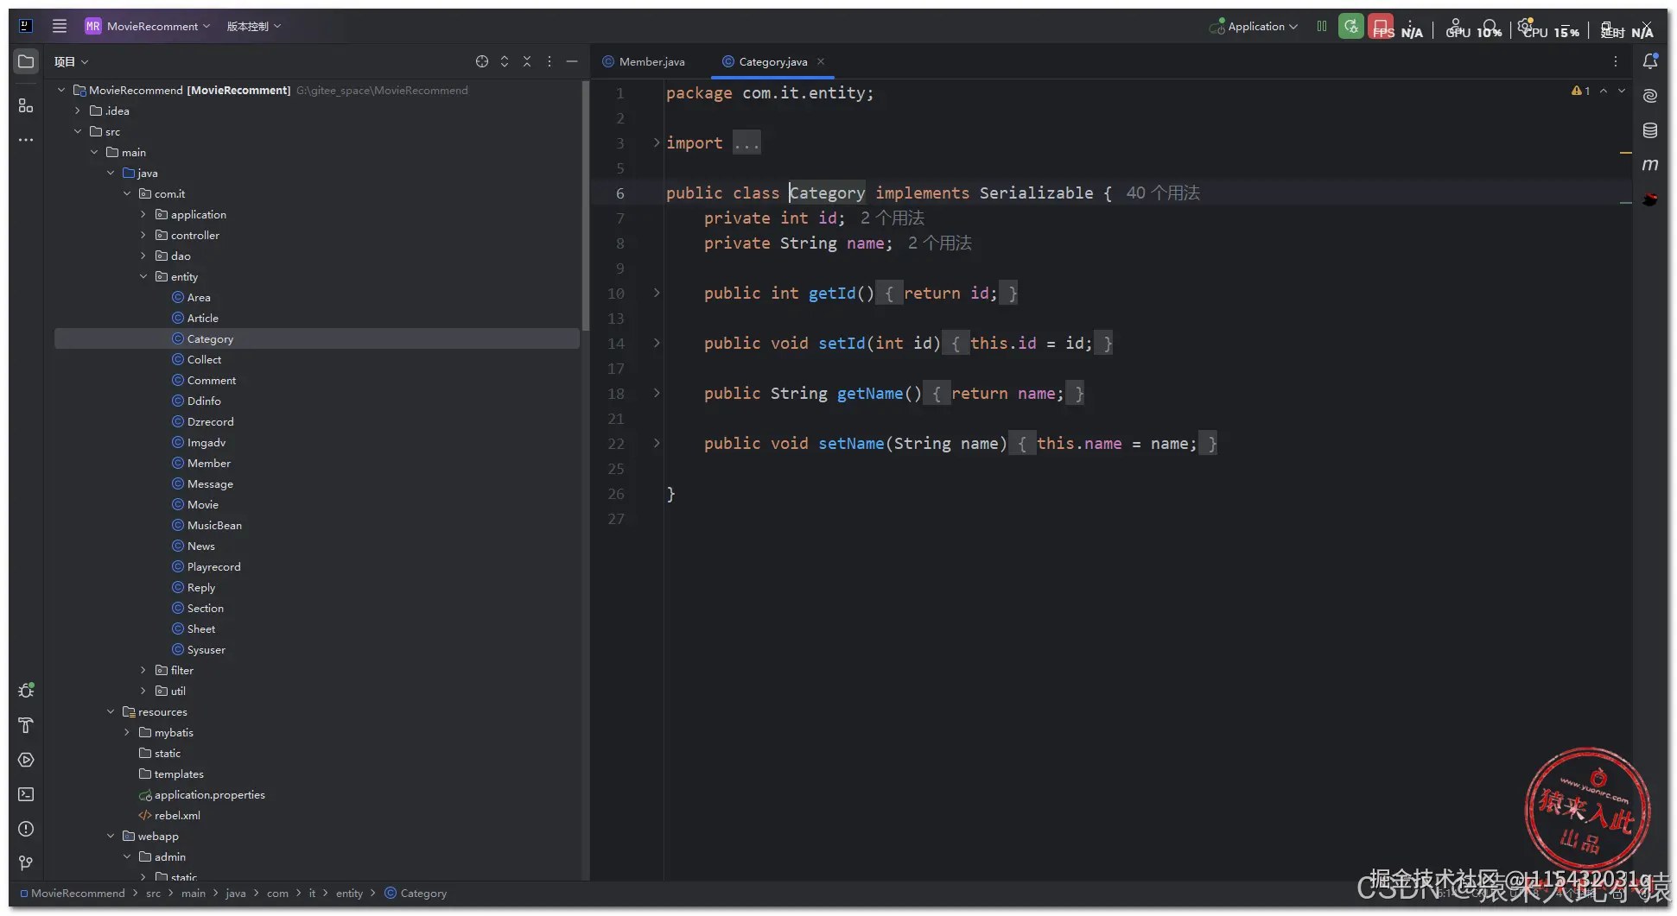Select the Playrecord class in project tree

click(214, 566)
